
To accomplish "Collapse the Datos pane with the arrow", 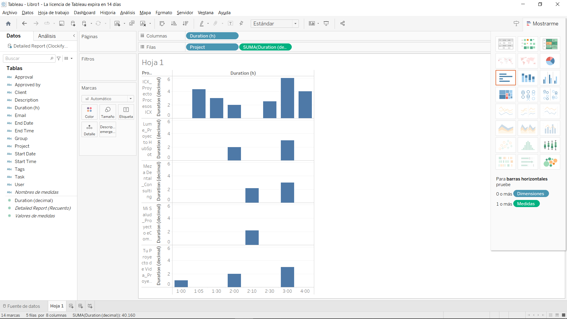I will [x=74, y=36].
